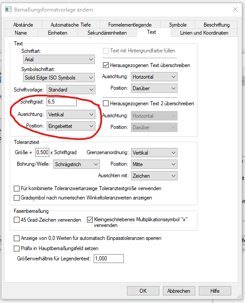Image resolution: width=245 pixels, height=303 pixels.
Task: Open the Automatische Tiefe tab
Action: [x=71, y=25]
